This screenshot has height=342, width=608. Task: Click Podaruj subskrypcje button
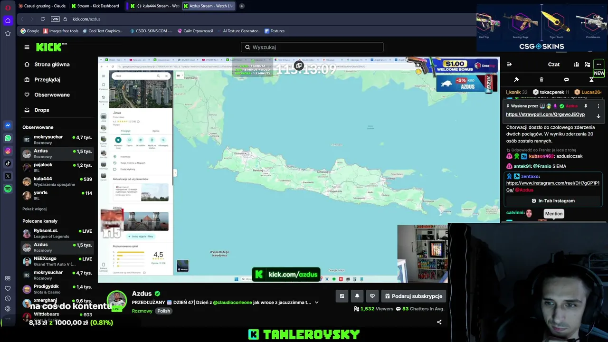point(414,296)
